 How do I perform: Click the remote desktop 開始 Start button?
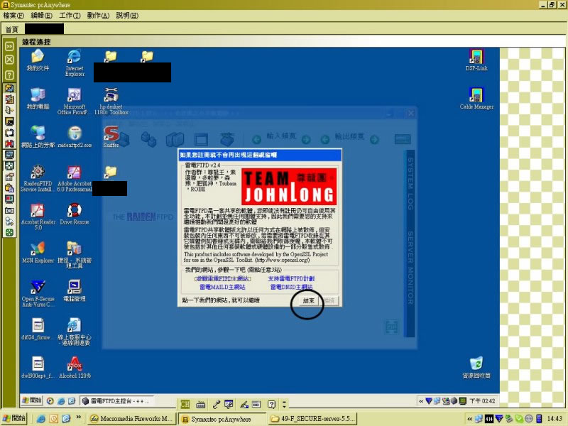pos(32,400)
